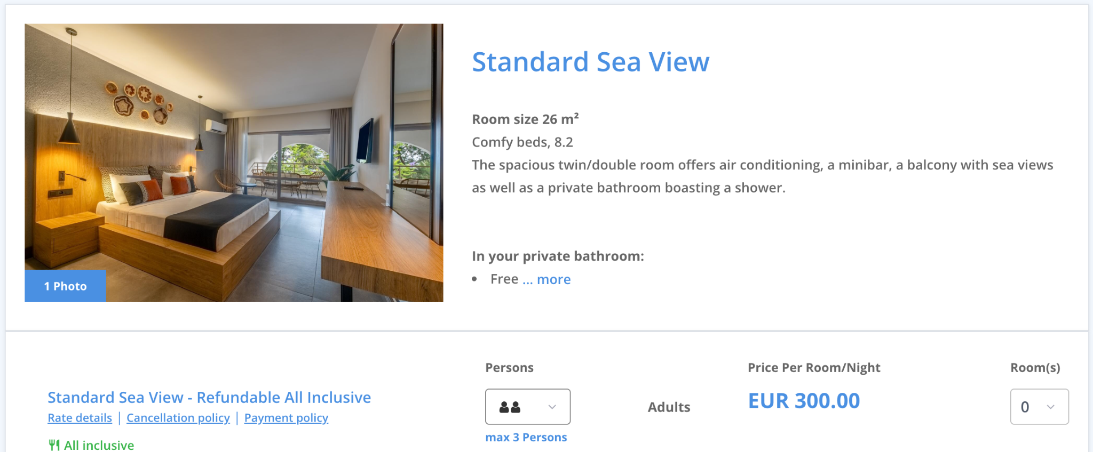Click the EUR 300.00 price

(x=804, y=401)
